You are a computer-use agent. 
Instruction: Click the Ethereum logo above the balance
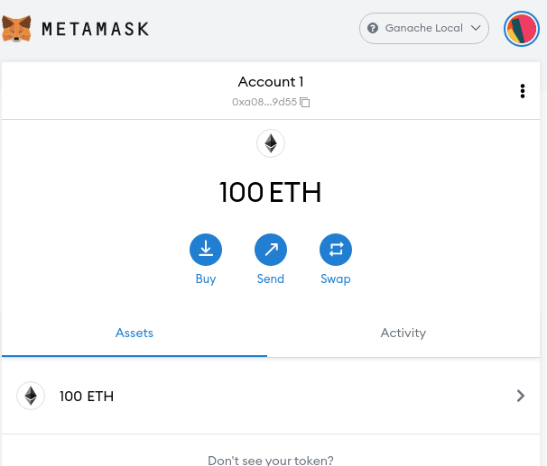(271, 143)
